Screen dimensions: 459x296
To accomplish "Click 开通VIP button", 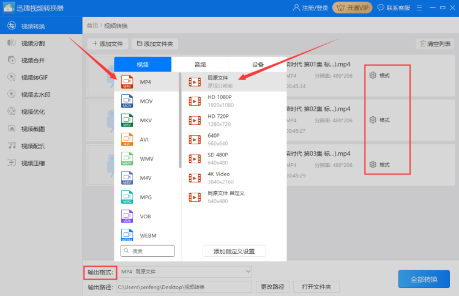I will pos(353,8).
